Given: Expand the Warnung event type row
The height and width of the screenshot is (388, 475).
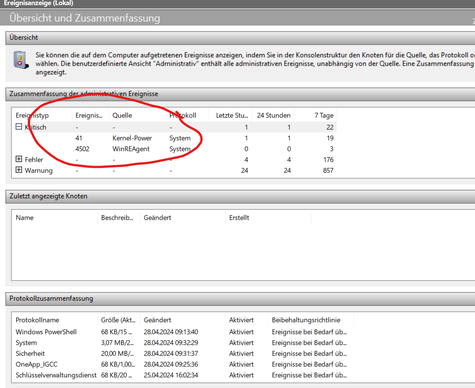Looking at the screenshot, I should [x=19, y=170].
